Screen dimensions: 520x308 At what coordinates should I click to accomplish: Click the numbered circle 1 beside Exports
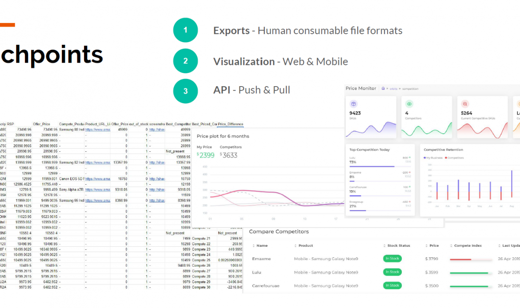185,30
